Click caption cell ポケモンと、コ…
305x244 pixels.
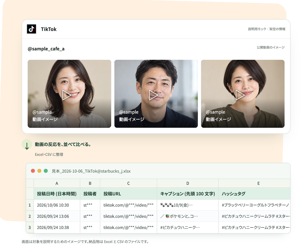[188, 216]
